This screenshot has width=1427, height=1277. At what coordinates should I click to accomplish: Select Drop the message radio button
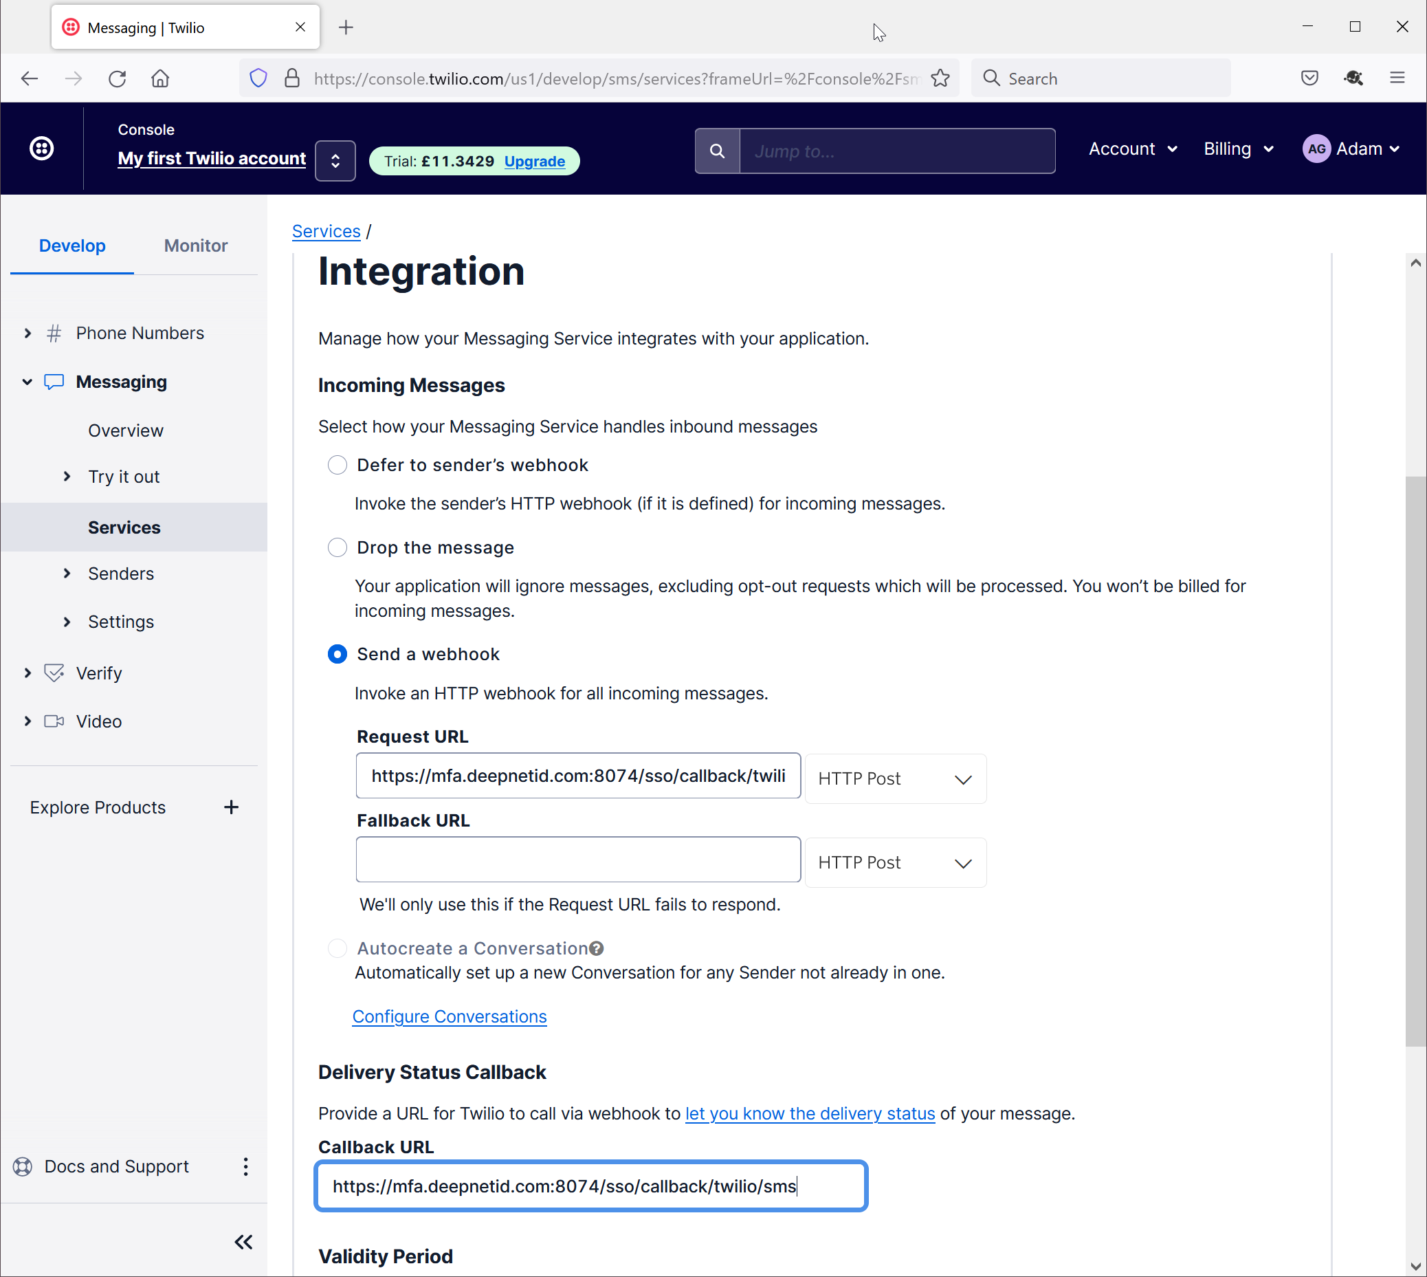(x=338, y=547)
